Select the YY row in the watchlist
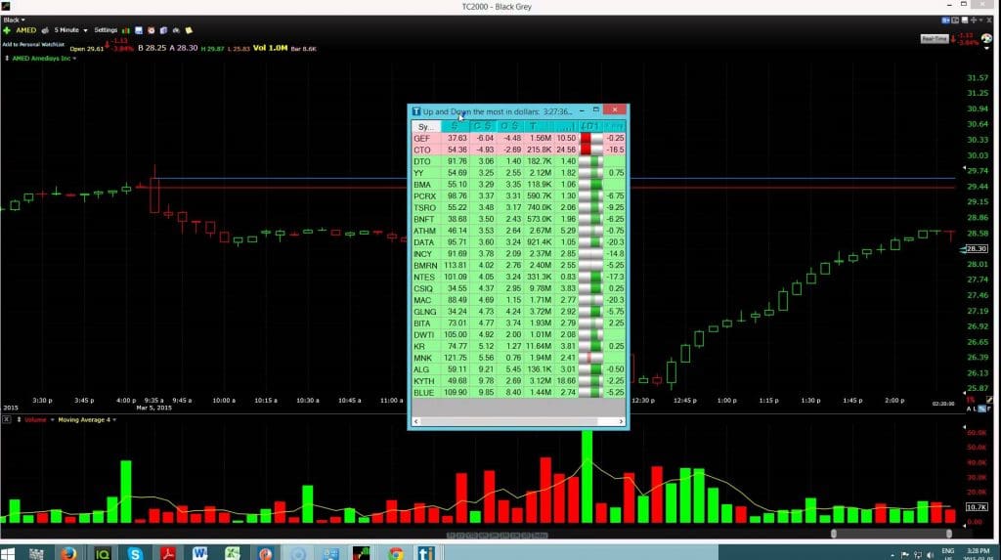Screen dimensions: 1001x560 point(518,172)
